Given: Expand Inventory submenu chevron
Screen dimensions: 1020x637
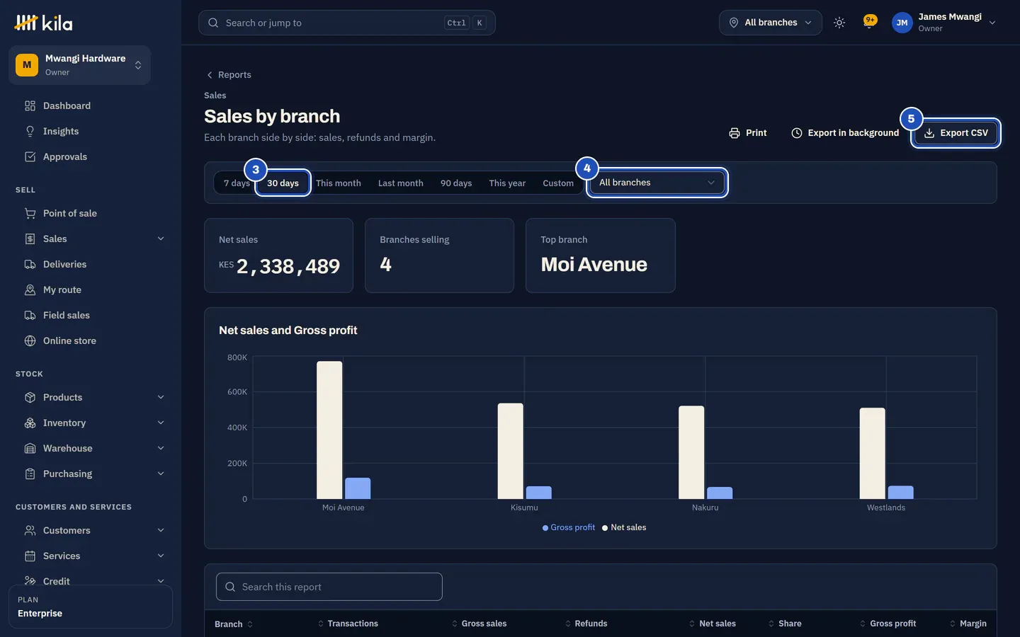Looking at the screenshot, I should point(161,423).
